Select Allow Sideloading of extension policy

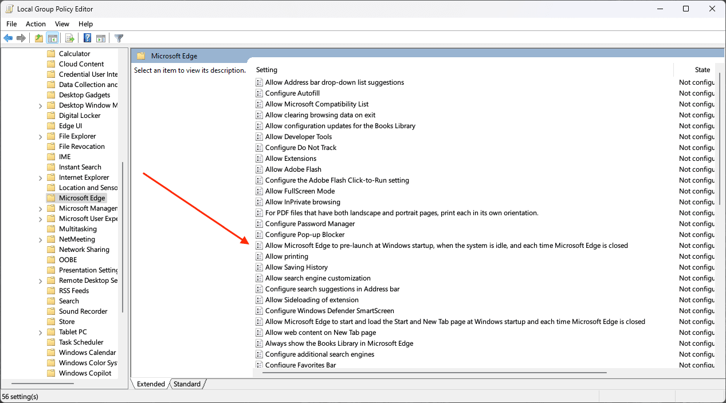click(312, 300)
